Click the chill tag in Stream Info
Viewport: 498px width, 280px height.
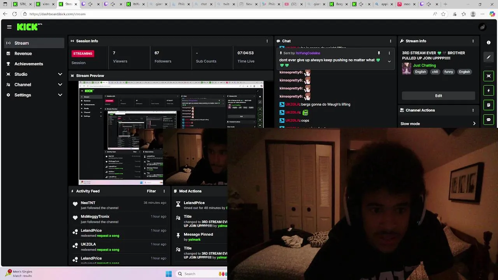[435, 72]
